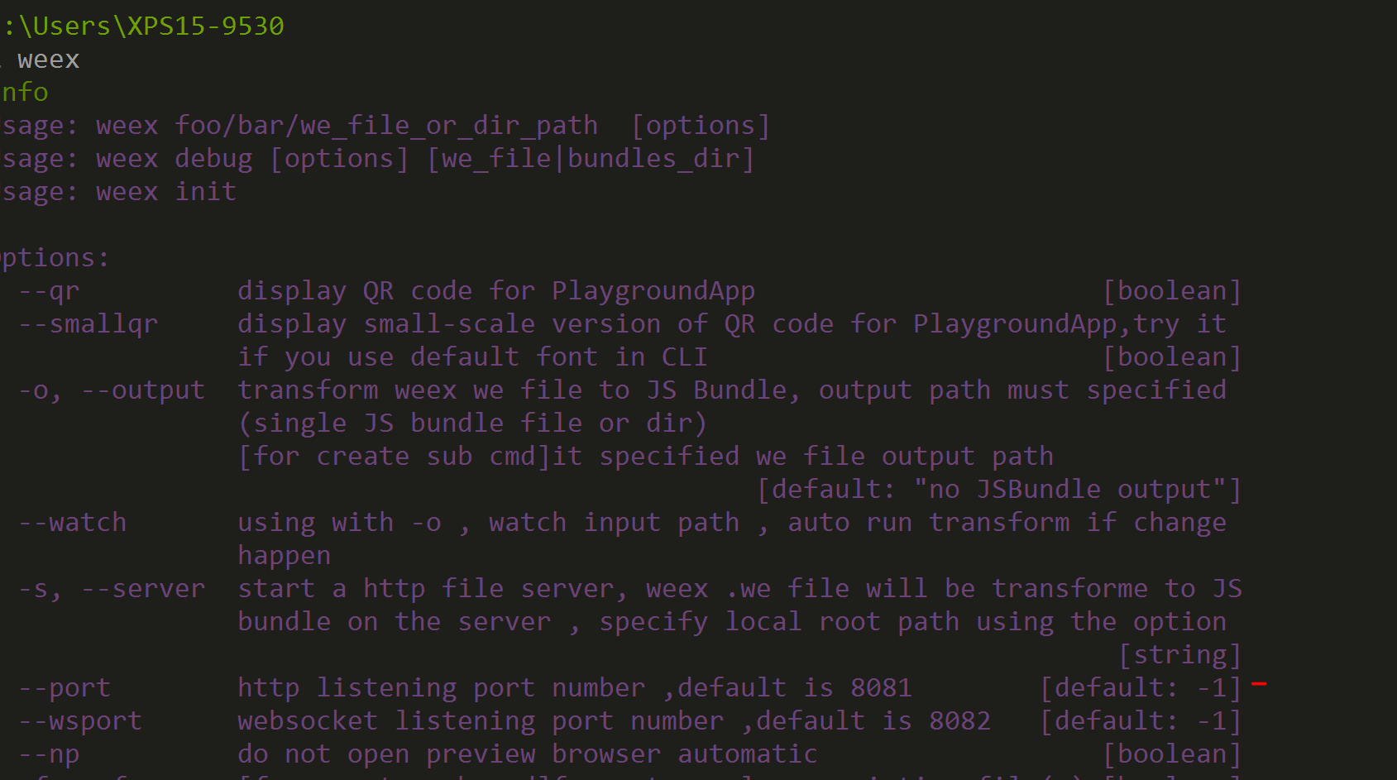Click the red mark beside the port default
Image resolution: width=1397 pixels, height=780 pixels.
1259,684
